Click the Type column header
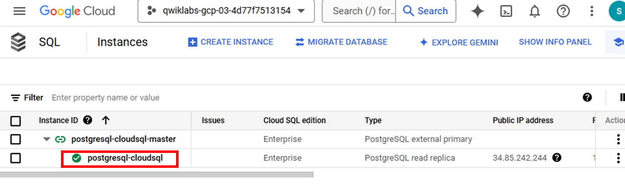625x184 pixels. (x=373, y=121)
